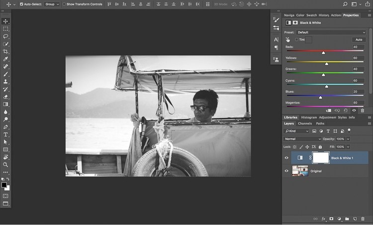Enable Show Transform Controls checkbox
The image size is (373, 225).
(x=64, y=4)
